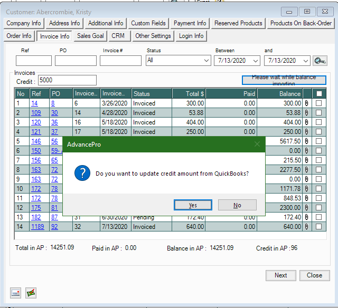Open the Between date picker dropdown
This screenshot has width=338, height=308.
point(256,61)
